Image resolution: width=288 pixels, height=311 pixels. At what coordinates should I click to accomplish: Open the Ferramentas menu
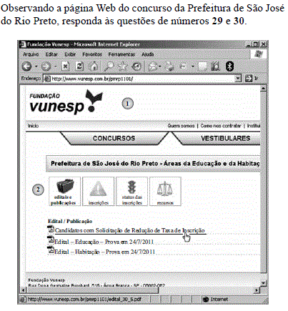121,54
